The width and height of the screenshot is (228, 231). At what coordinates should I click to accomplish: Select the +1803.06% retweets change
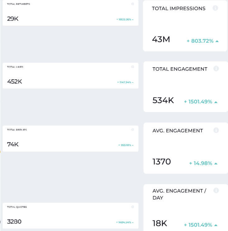pos(125,19)
